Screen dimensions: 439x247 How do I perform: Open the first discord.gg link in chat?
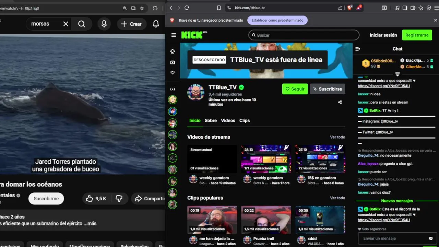[384, 86]
